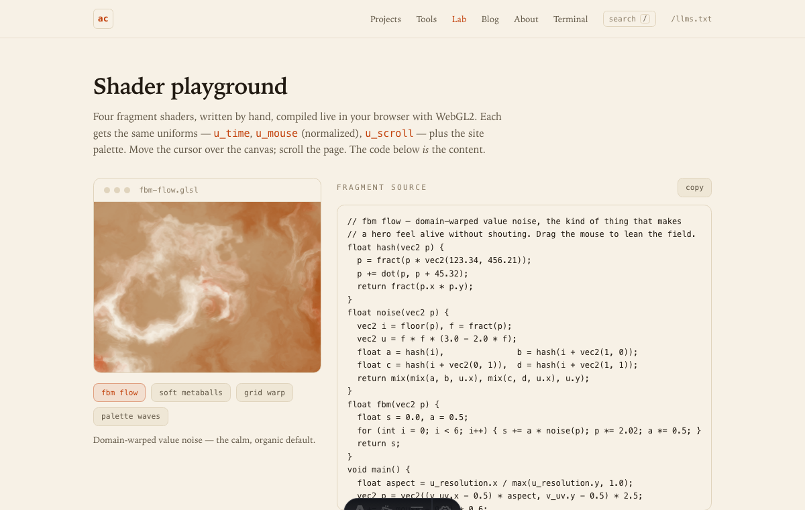Screen dimensions: 805x510
Task: Open the Tools page
Action: point(427,19)
